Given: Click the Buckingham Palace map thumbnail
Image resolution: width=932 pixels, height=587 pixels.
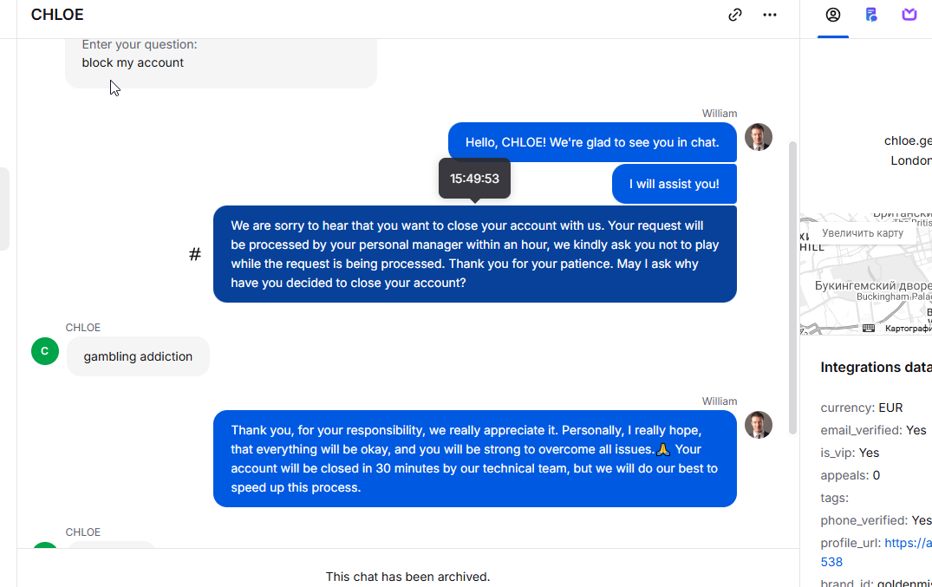Looking at the screenshot, I should [x=866, y=274].
